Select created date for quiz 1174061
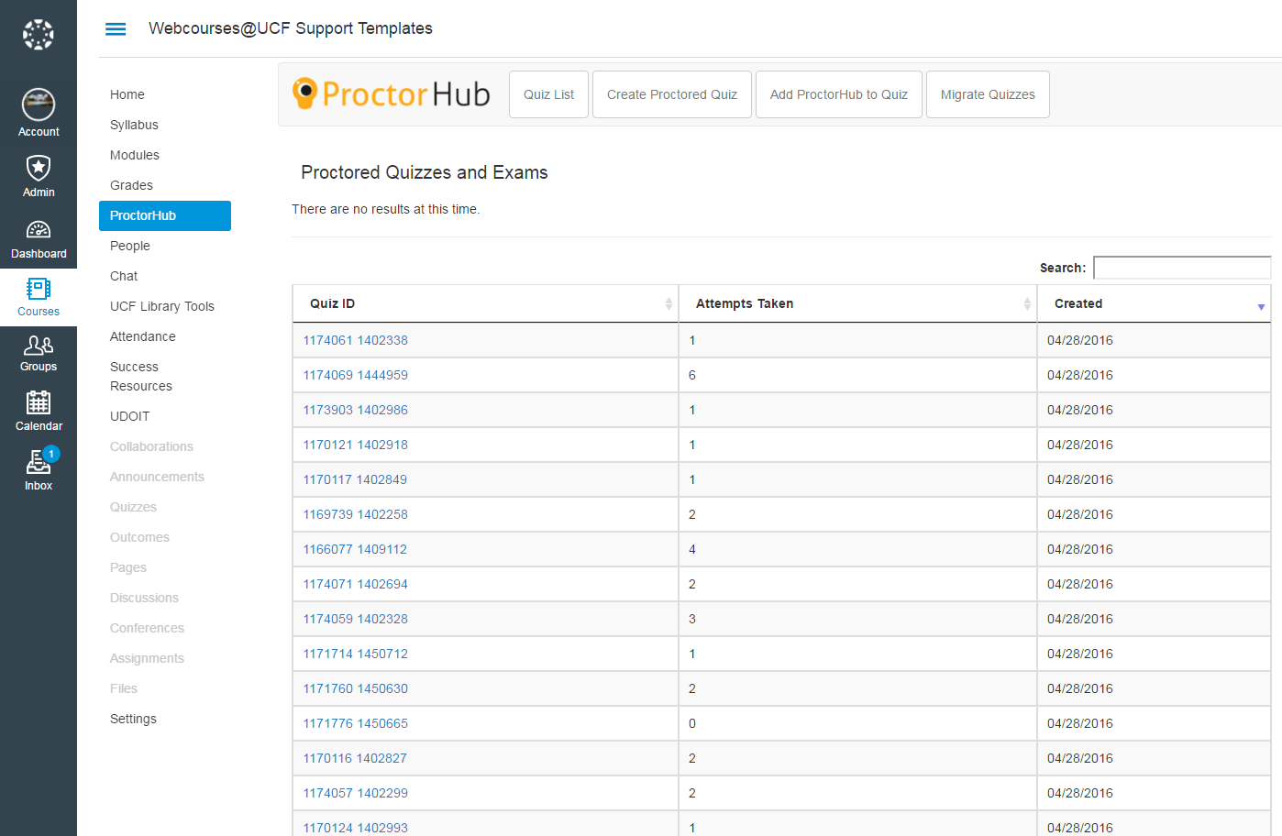 (1080, 340)
